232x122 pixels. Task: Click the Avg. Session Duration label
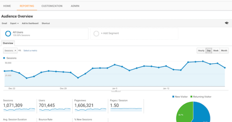point(15,120)
